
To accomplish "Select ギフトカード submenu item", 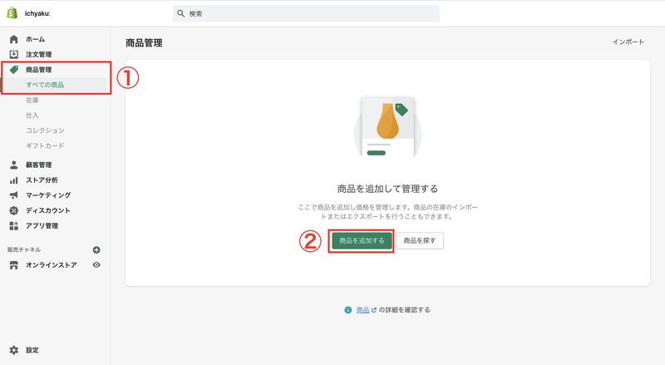I will (x=45, y=146).
